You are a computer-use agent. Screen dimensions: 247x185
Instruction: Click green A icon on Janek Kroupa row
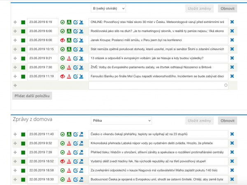coord(69,40)
